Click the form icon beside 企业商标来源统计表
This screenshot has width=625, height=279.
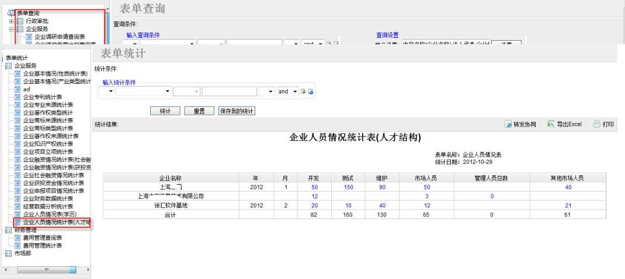coord(18,121)
